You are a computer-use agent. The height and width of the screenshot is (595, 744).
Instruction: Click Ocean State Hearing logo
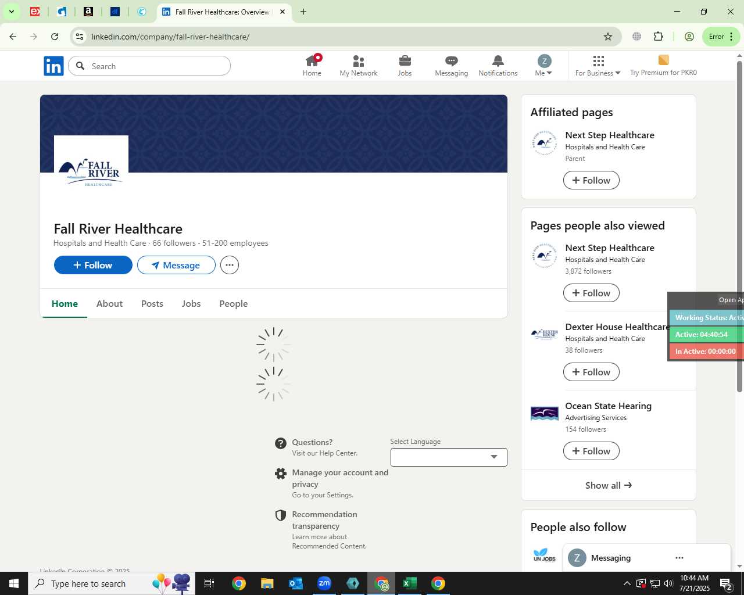(x=545, y=413)
